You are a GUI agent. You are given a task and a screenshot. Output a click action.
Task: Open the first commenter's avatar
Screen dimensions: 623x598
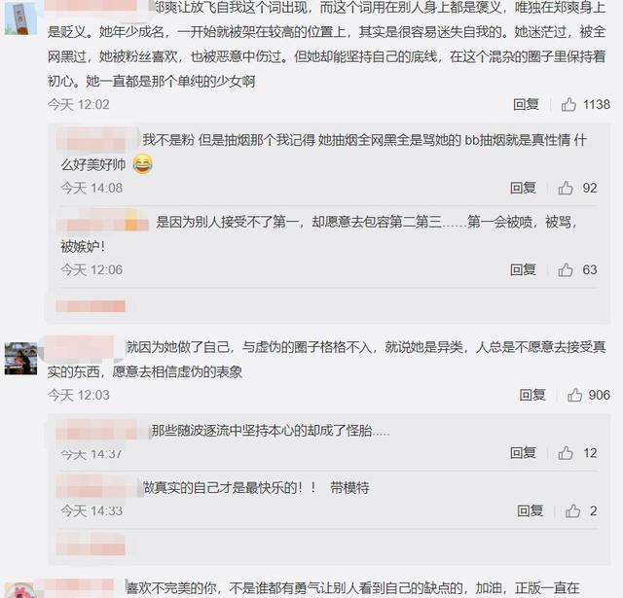[20, 18]
